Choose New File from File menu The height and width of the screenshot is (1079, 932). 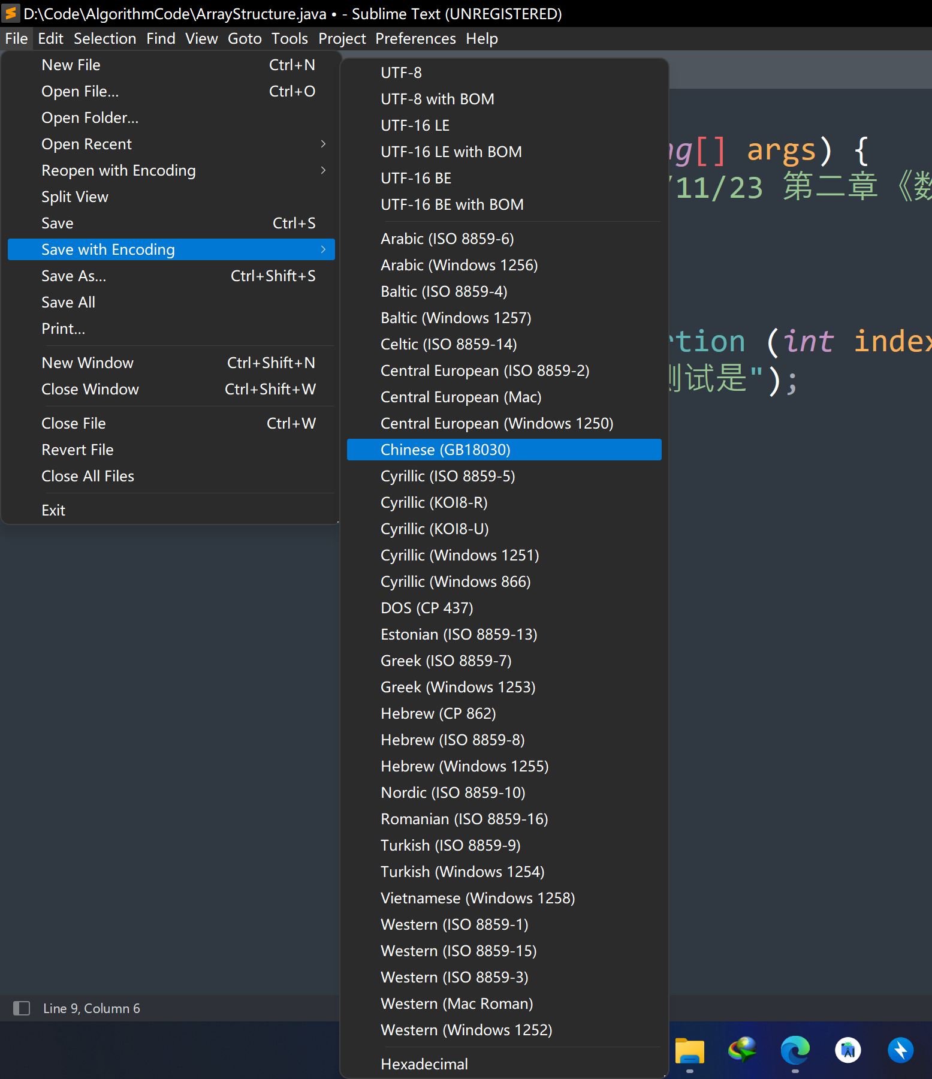click(x=171, y=65)
